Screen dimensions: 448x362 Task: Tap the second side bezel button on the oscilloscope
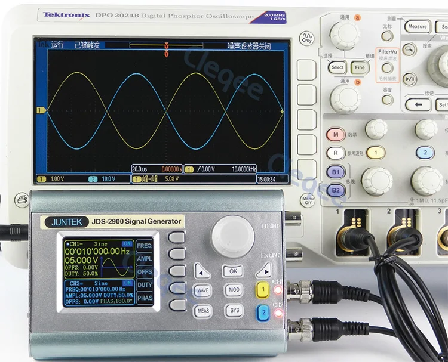tap(306, 95)
